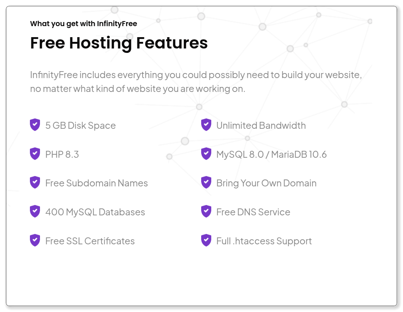Select the 5 GB Disk Space text
403x312 pixels.
pos(81,126)
